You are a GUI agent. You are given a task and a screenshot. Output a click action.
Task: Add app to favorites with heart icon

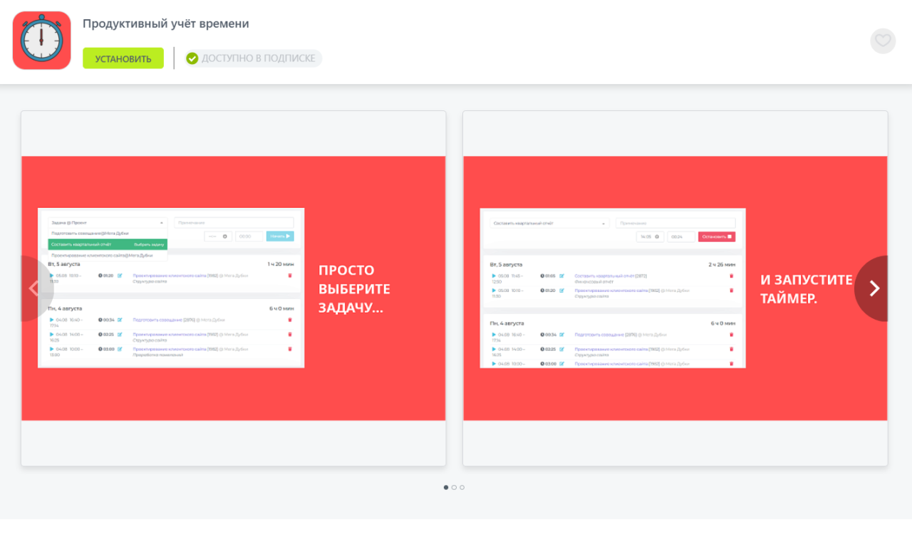pos(883,41)
